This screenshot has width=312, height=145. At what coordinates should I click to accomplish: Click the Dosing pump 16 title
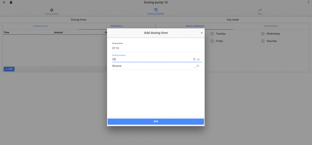point(156,2)
